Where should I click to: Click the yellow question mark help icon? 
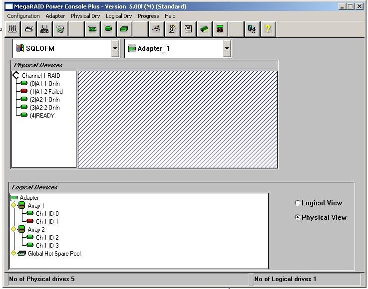pyautogui.click(x=268, y=29)
